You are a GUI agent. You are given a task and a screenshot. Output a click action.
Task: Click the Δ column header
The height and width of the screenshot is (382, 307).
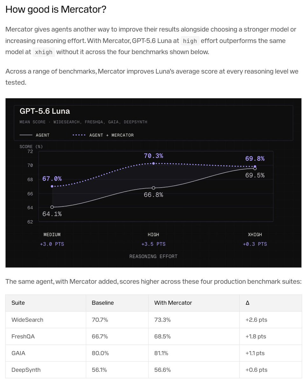click(248, 303)
